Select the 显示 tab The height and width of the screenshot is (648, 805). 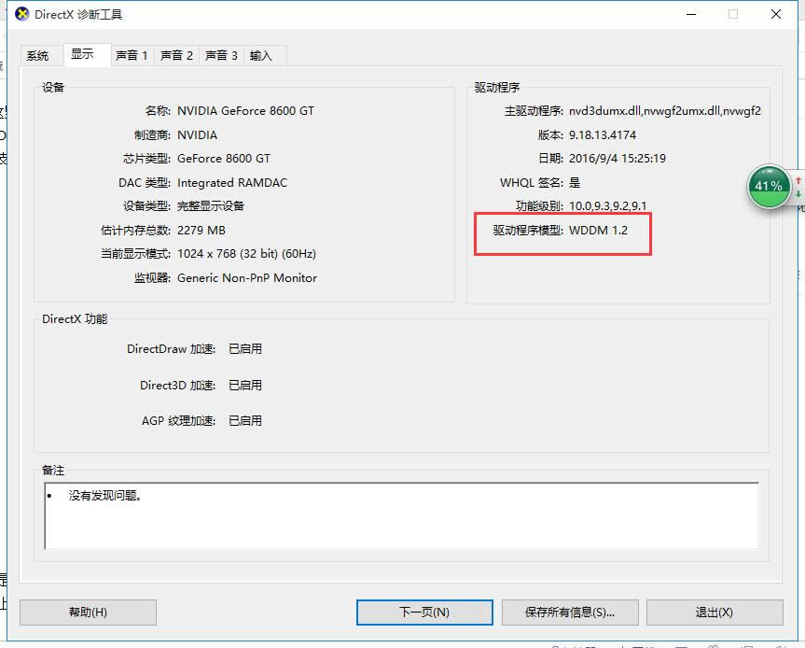tap(85, 54)
